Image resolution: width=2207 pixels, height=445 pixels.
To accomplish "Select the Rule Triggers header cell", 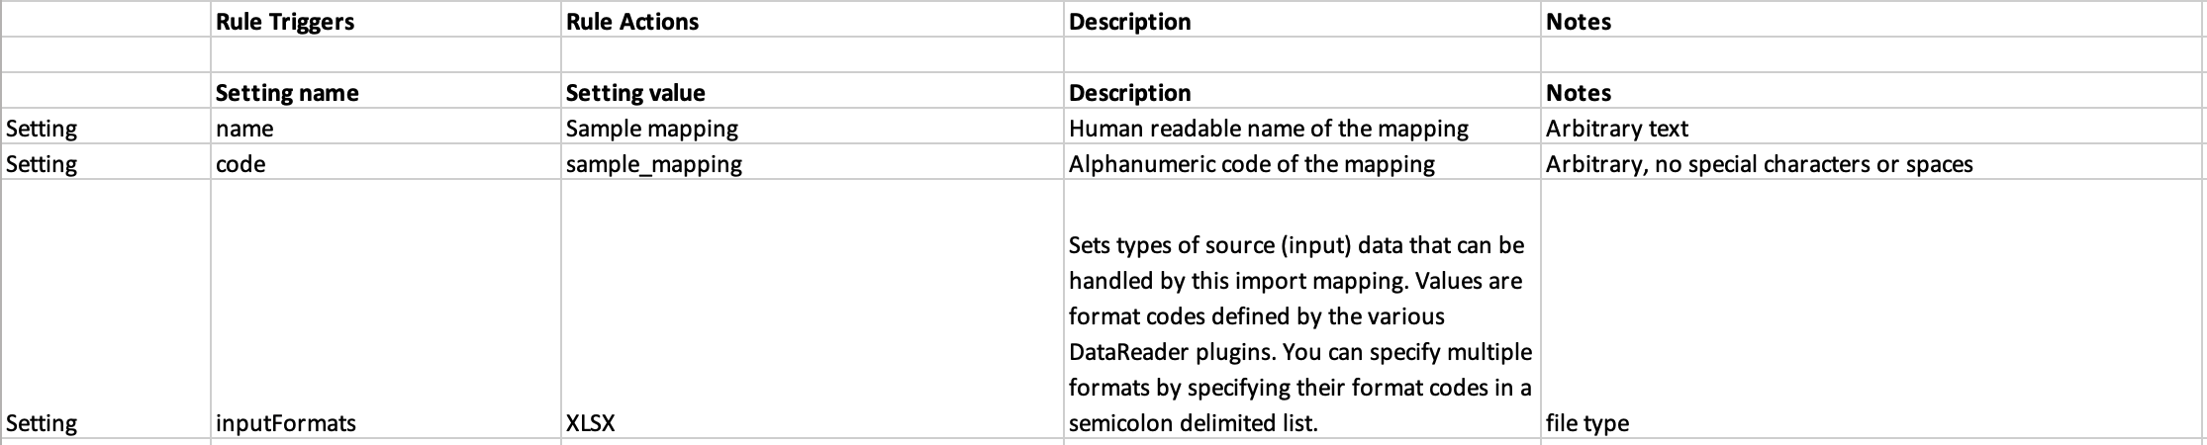I will pos(386,21).
